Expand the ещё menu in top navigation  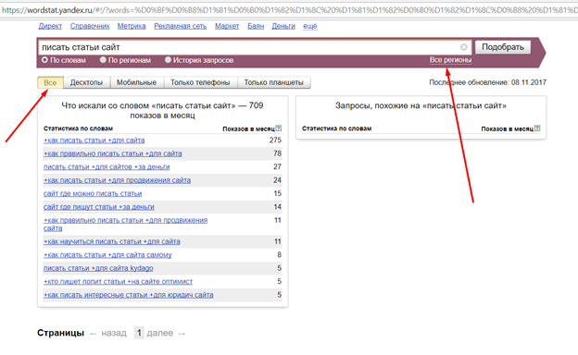(x=310, y=26)
